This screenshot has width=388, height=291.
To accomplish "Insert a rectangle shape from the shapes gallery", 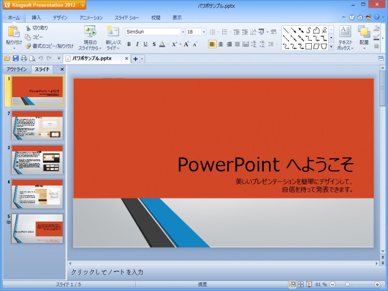I will point(307,46).
